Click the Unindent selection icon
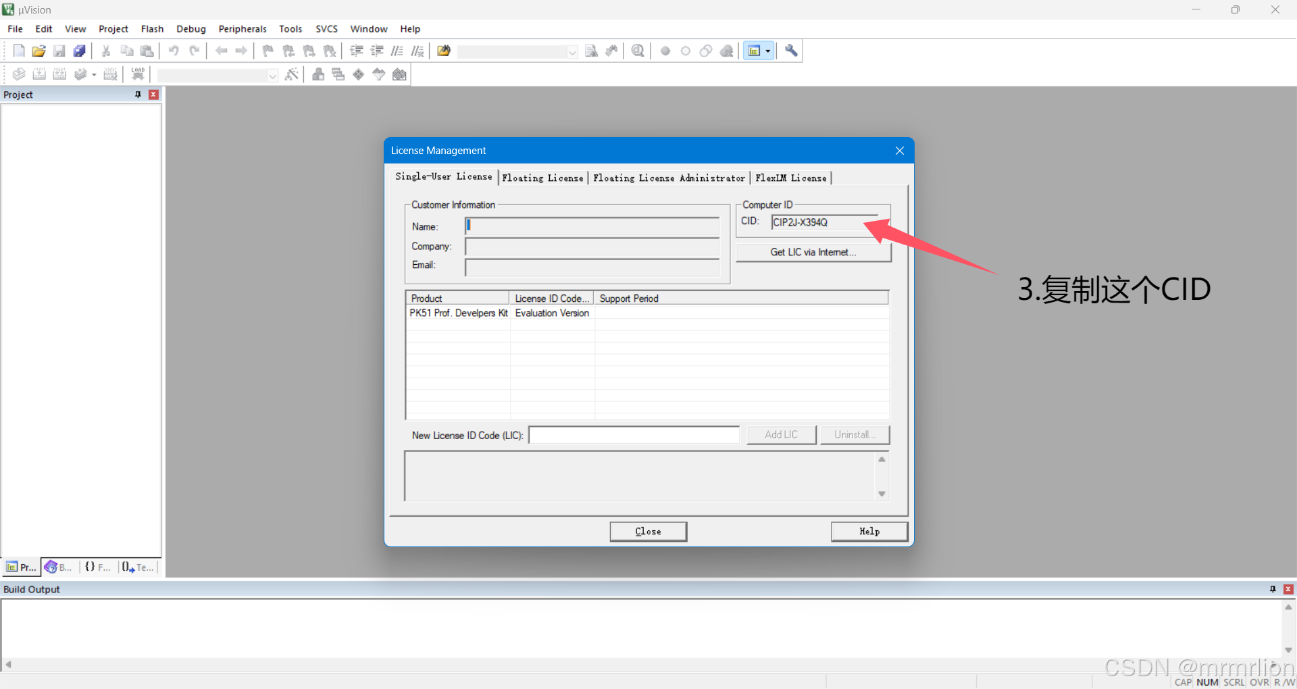 coord(377,51)
